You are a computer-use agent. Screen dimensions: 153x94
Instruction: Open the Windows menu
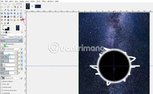coord(50,1)
